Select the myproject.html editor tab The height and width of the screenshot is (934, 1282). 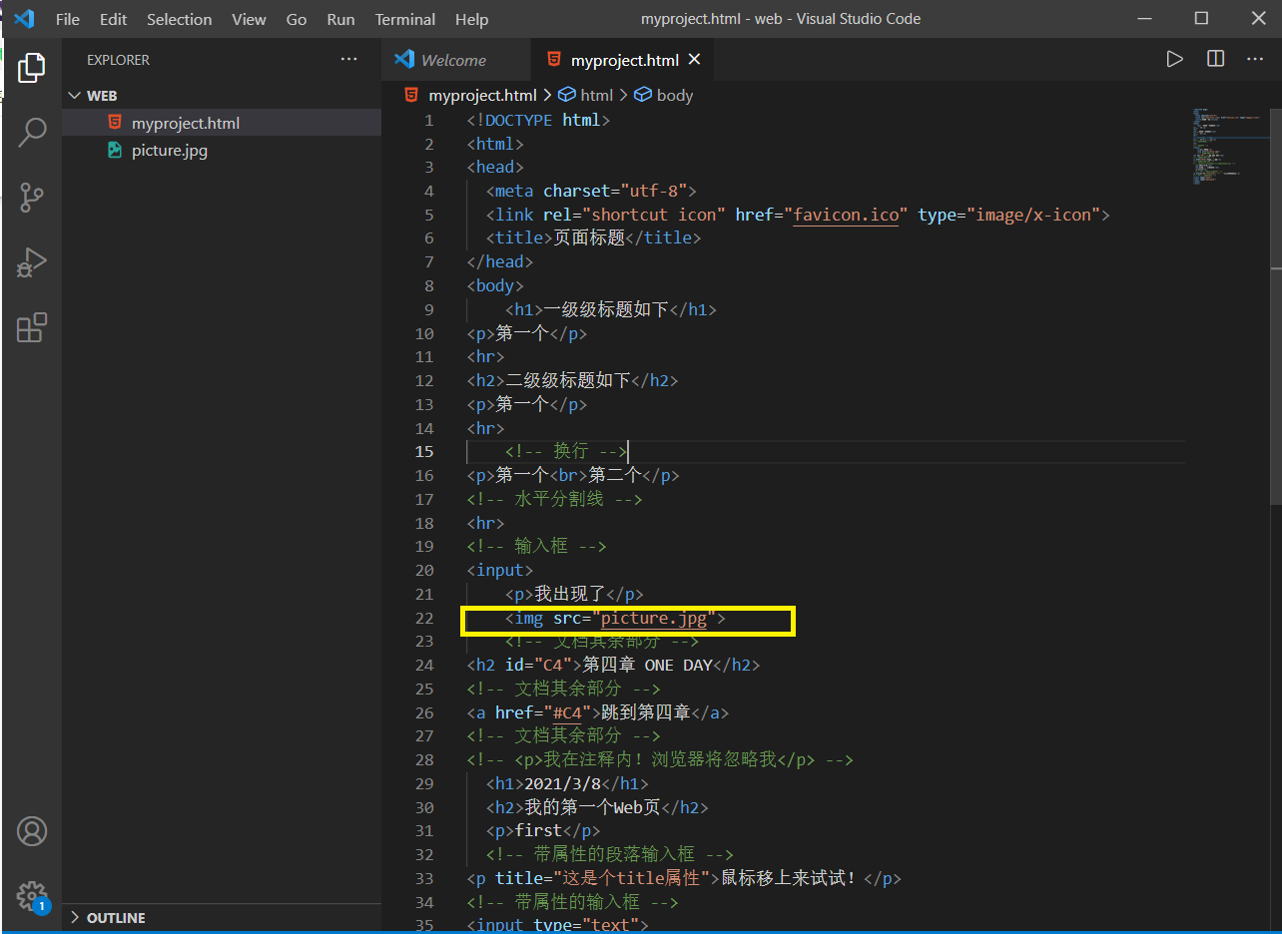pyautogui.click(x=624, y=60)
